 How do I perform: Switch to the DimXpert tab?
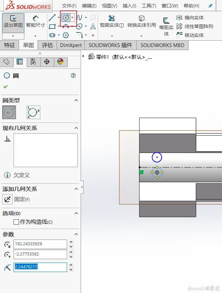(71, 45)
